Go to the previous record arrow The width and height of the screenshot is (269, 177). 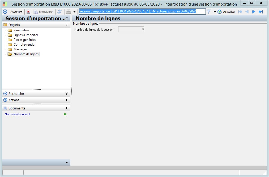tap(247, 12)
